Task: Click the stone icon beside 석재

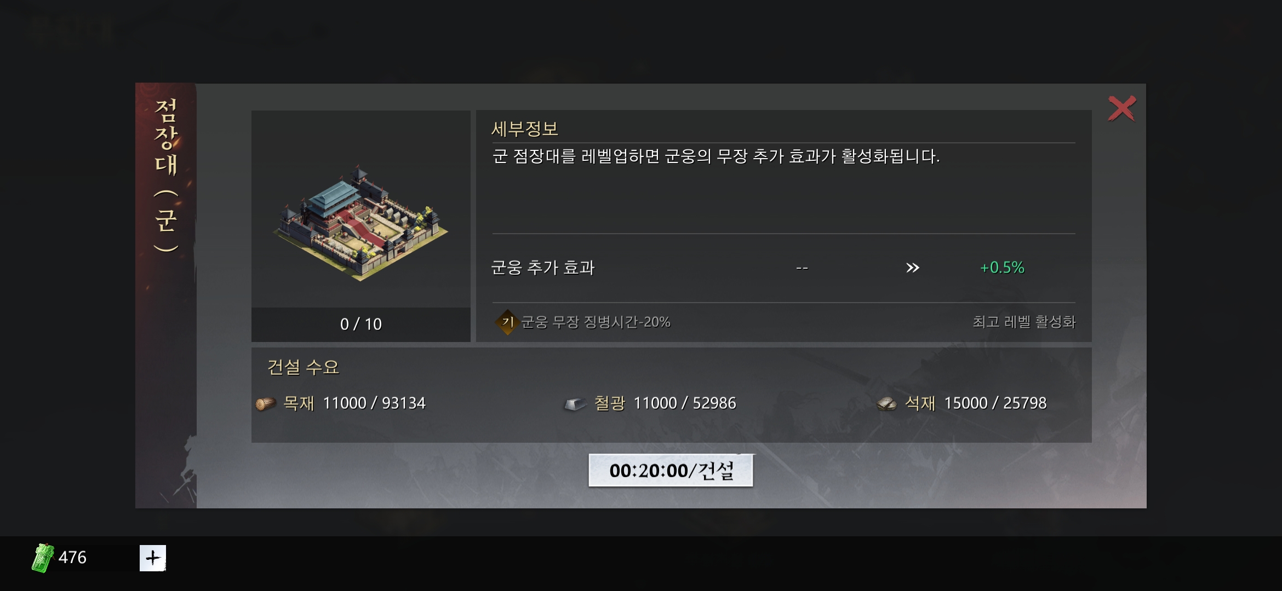Action: point(886,404)
